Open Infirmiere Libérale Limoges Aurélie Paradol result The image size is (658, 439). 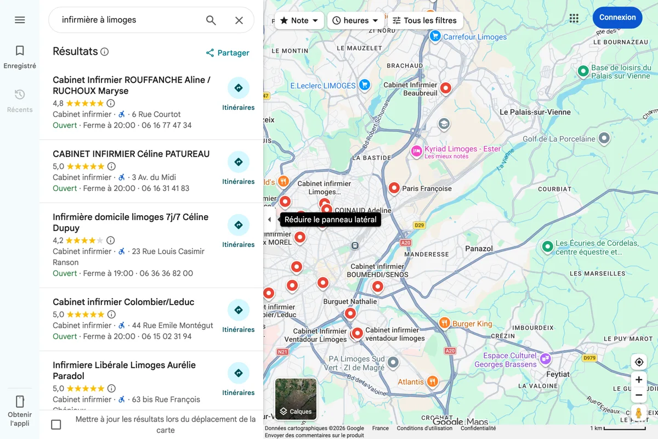tap(151, 381)
